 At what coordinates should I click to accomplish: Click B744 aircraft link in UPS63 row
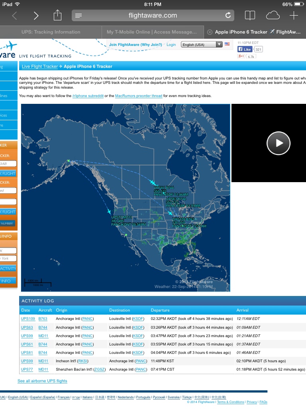(43, 328)
